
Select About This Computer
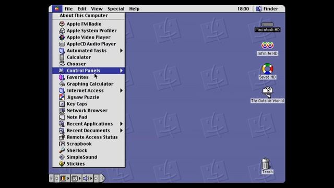click(x=88, y=16)
